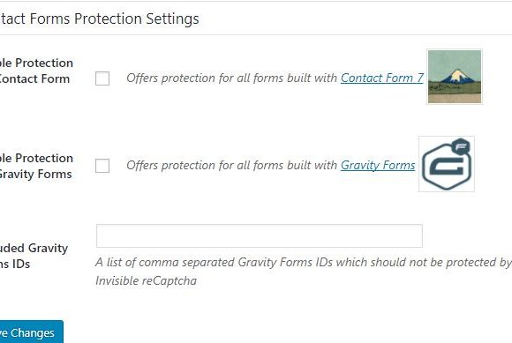
Task: Click the Contact Forms Protection Settings heading
Action: [99, 19]
